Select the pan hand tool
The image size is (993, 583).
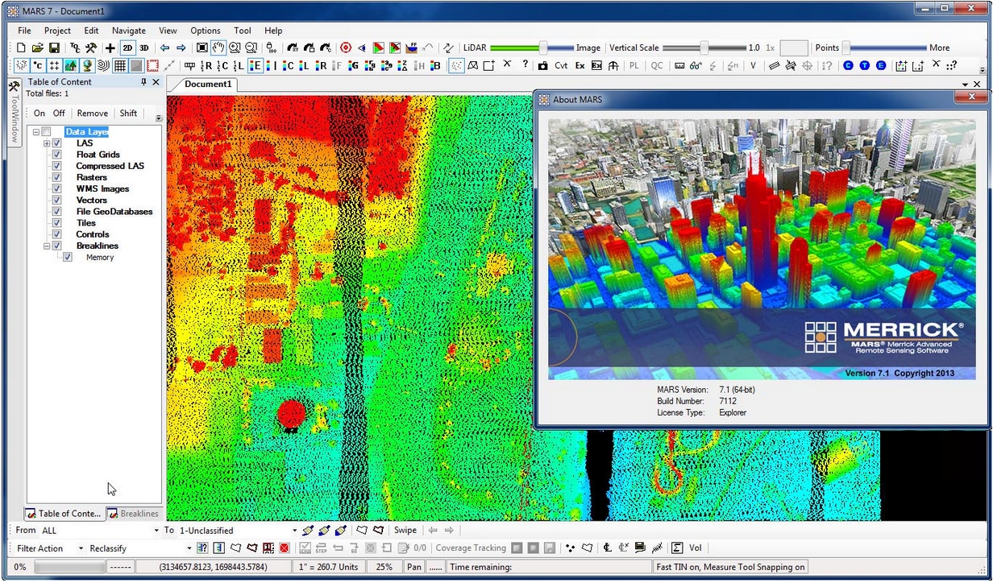pos(218,48)
